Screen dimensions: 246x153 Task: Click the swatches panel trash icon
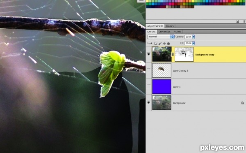pos(244,21)
